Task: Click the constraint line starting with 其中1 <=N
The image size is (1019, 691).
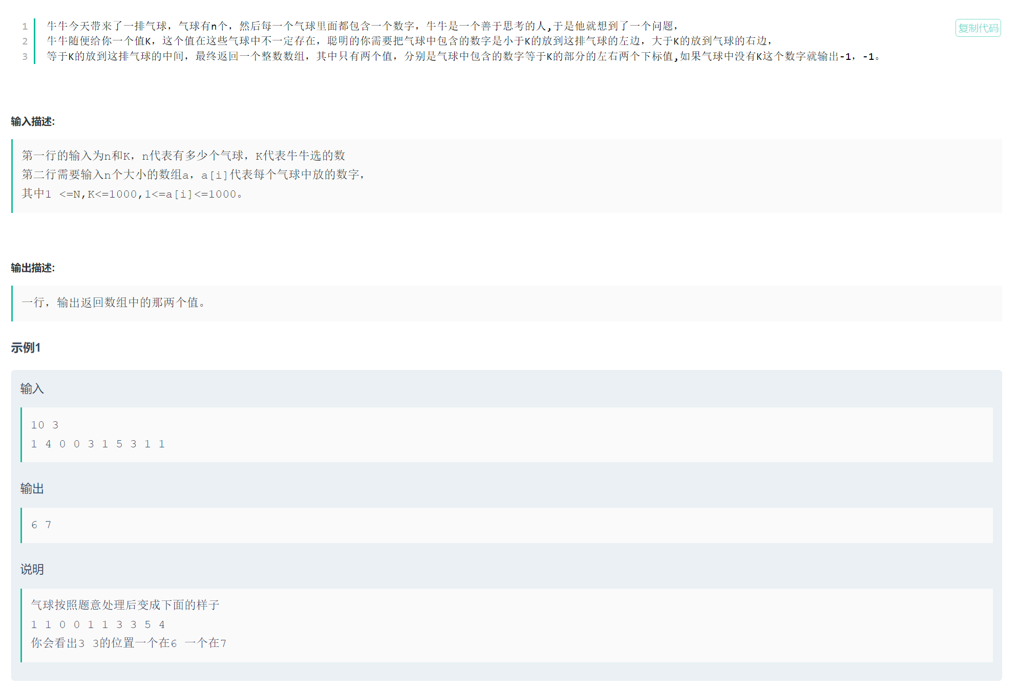Action: (x=132, y=194)
